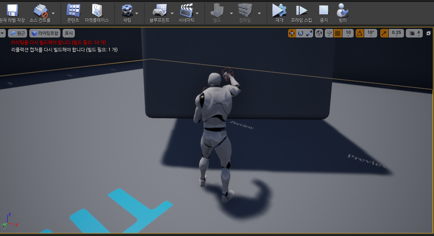Open the rotation snap 10° dropdown
The image size is (434, 236).
(371, 33)
